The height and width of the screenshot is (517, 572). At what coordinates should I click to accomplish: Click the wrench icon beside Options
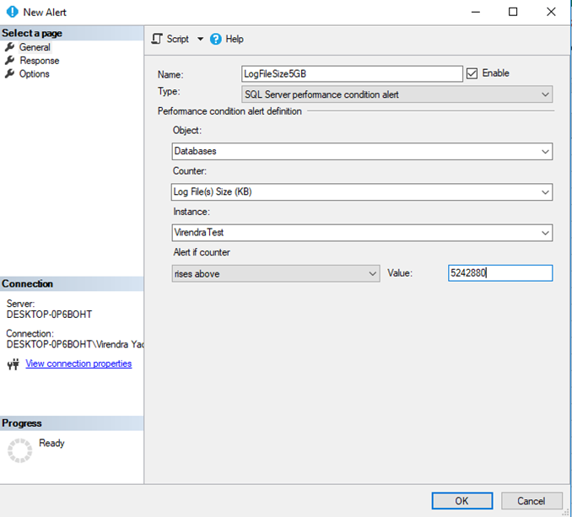[x=10, y=74]
